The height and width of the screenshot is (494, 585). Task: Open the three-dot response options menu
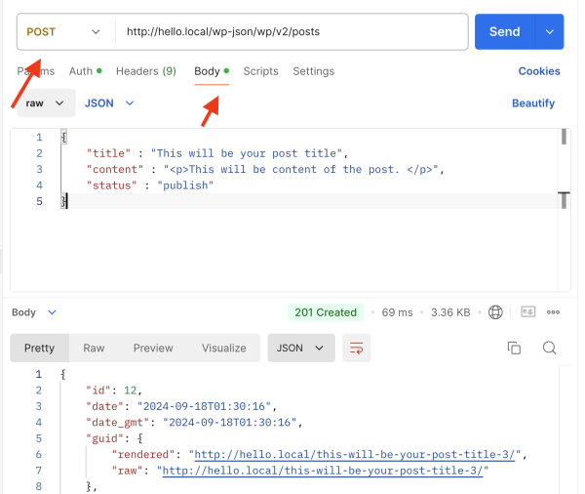[554, 312]
